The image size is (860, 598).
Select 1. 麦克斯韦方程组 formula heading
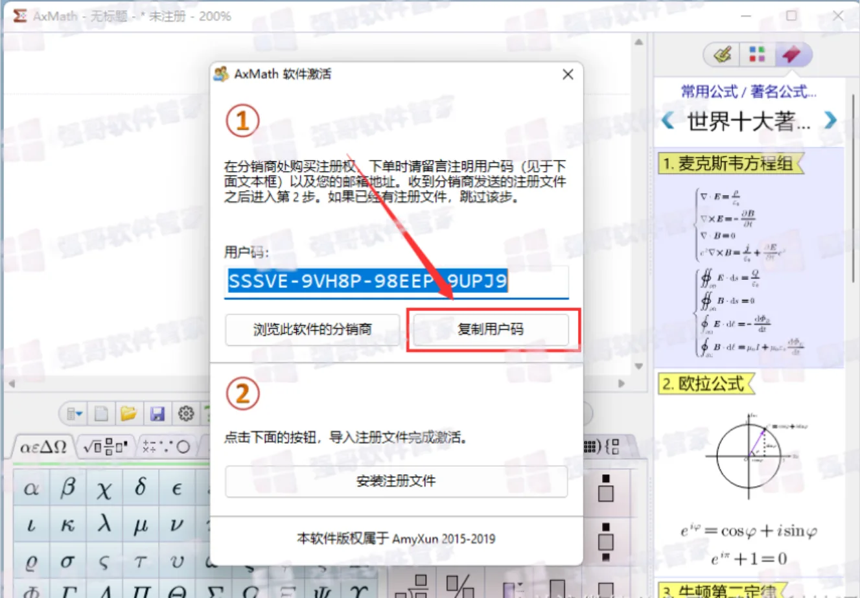coord(730,163)
